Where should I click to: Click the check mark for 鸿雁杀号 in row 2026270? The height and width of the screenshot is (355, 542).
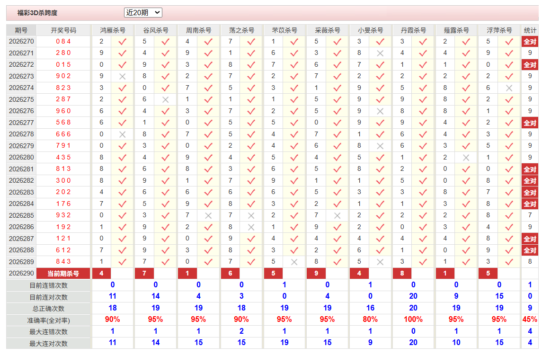[123, 42]
